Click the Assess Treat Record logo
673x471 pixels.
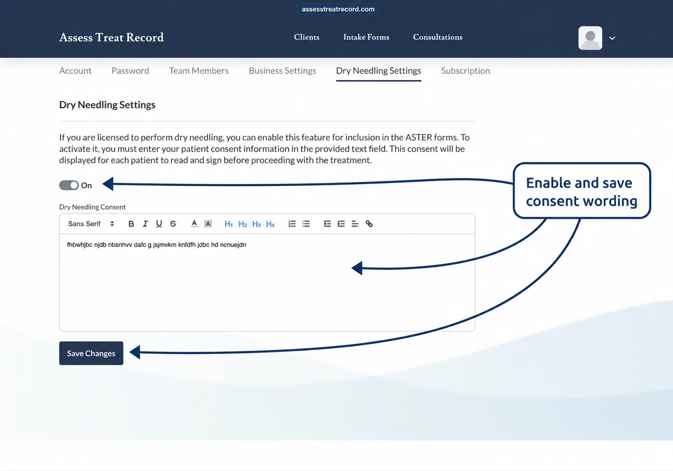click(111, 37)
